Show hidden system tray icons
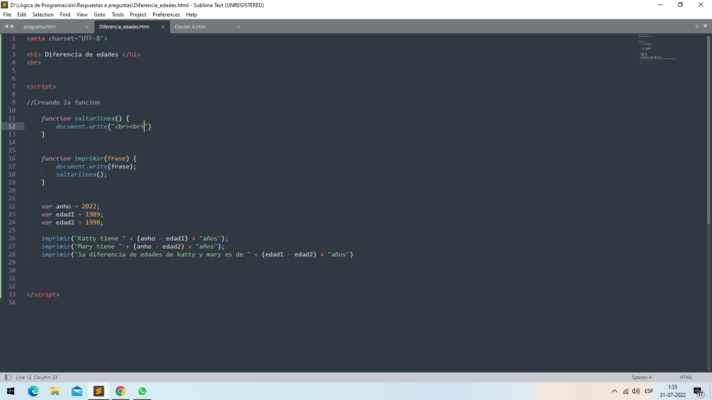The image size is (712, 400). [615, 392]
